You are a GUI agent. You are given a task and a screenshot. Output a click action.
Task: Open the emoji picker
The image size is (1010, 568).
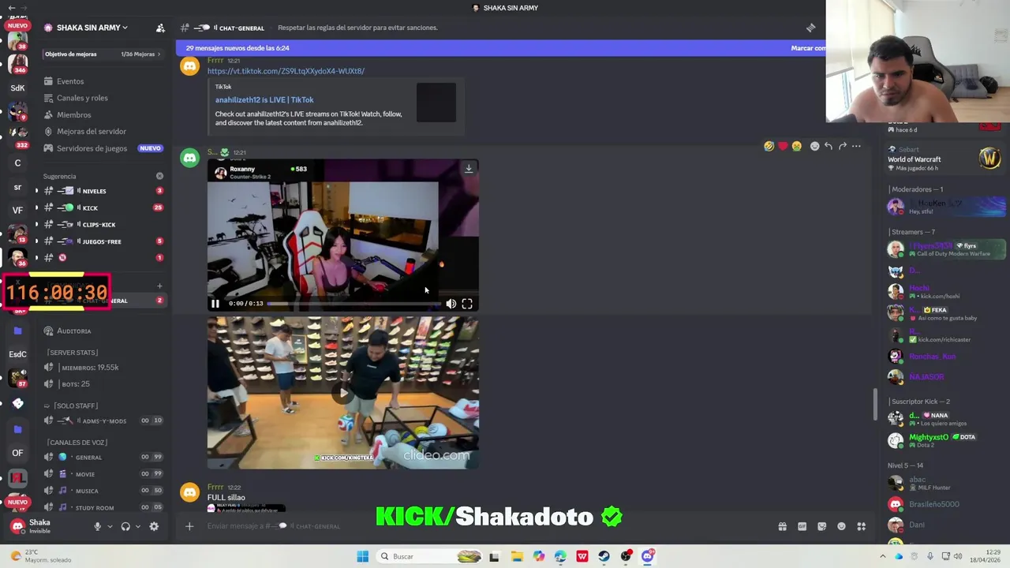click(841, 526)
